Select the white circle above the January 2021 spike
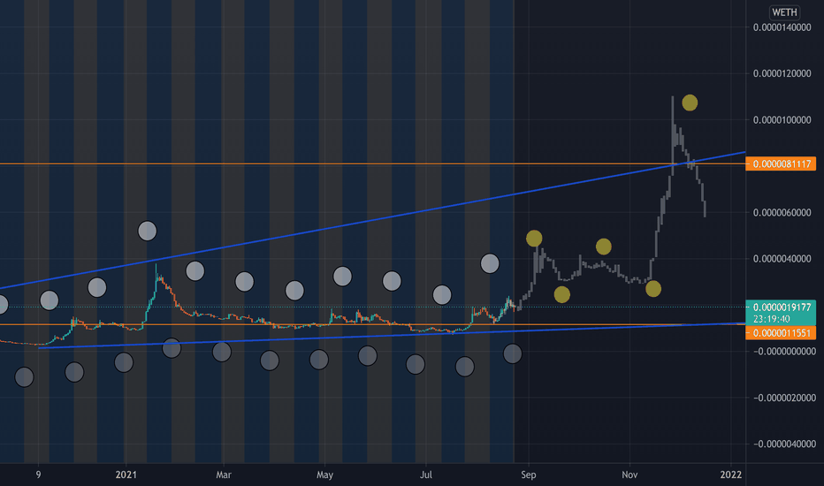 coord(147,231)
